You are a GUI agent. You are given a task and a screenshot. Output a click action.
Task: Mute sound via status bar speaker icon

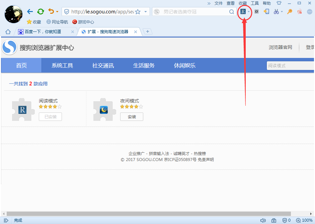(x=263, y=220)
